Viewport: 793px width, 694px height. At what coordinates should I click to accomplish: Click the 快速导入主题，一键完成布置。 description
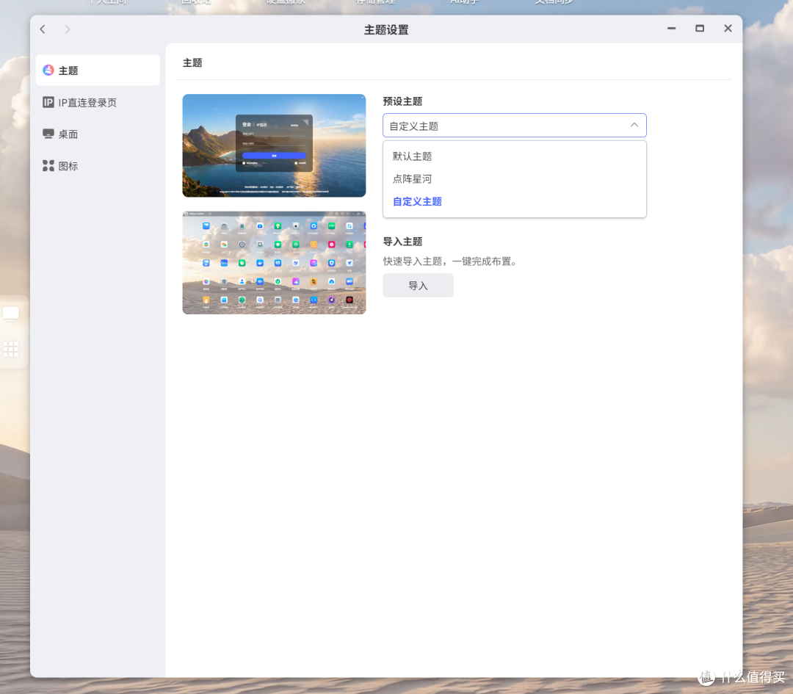(x=449, y=261)
